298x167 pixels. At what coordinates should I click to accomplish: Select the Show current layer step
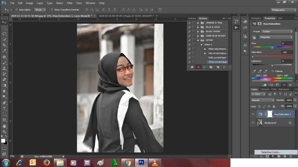coord(217,62)
